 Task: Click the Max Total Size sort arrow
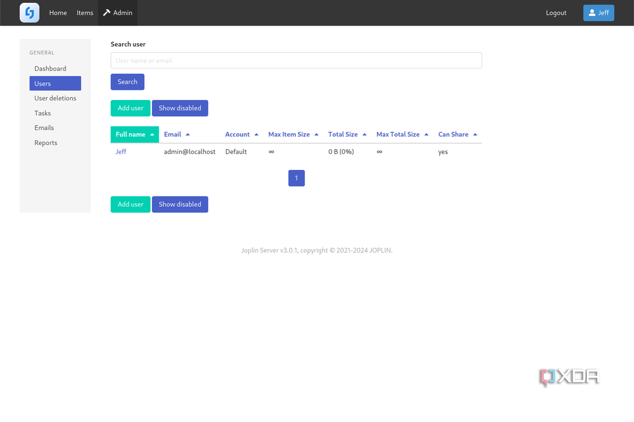click(x=427, y=134)
